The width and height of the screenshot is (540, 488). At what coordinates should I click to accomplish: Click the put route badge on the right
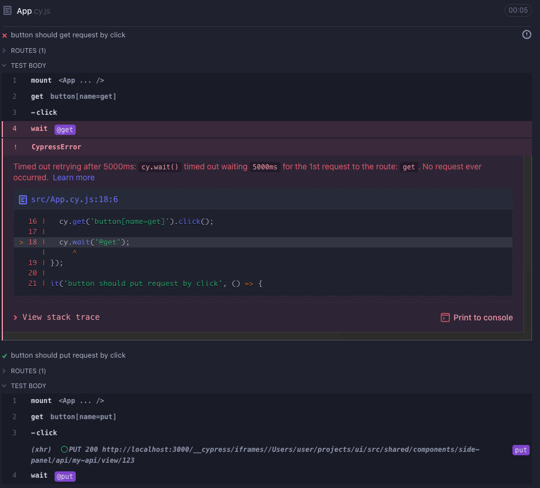[x=520, y=450]
